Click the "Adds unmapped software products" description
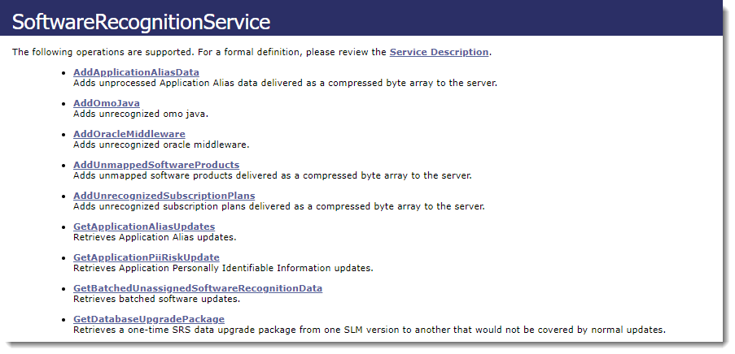The width and height of the screenshot is (735, 354). (x=272, y=175)
